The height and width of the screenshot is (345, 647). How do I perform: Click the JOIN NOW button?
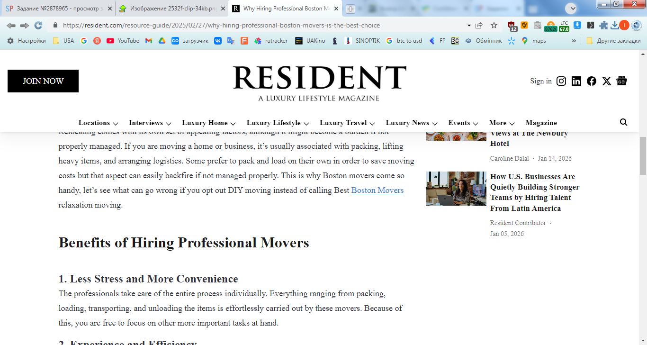pos(43,81)
